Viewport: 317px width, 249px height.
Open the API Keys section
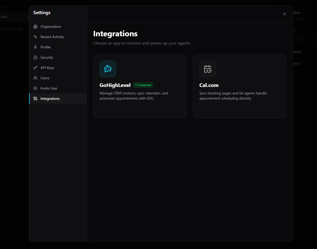58,68
